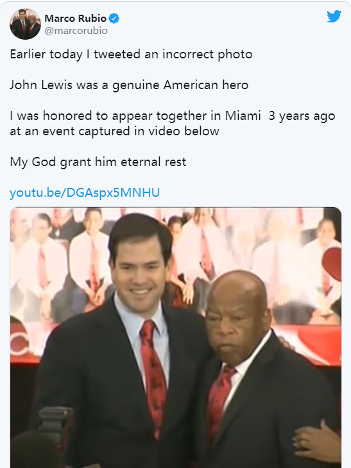The height and width of the screenshot is (468, 351).
Task: Open the @marcorubio handle link
Action: 76,31
